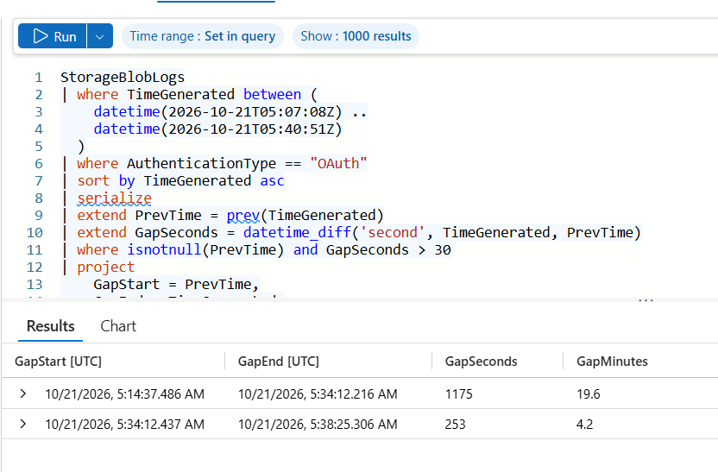Image resolution: width=718 pixels, height=472 pixels.
Task: Switch to the Results tab
Action: pyautogui.click(x=50, y=326)
